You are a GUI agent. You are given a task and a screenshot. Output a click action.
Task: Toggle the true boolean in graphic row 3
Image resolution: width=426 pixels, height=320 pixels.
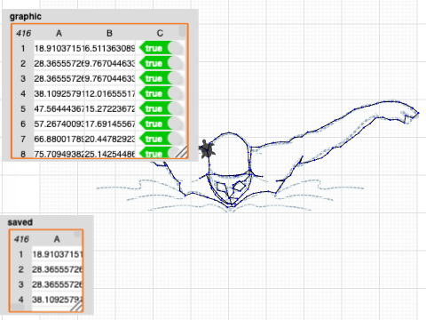pos(160,78)
